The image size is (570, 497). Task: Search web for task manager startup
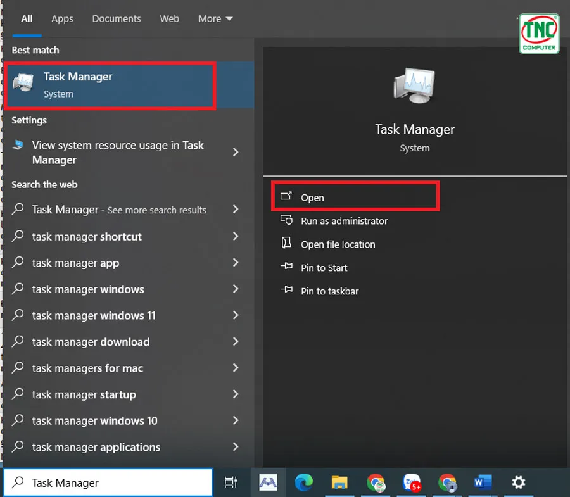coord(128,394)
